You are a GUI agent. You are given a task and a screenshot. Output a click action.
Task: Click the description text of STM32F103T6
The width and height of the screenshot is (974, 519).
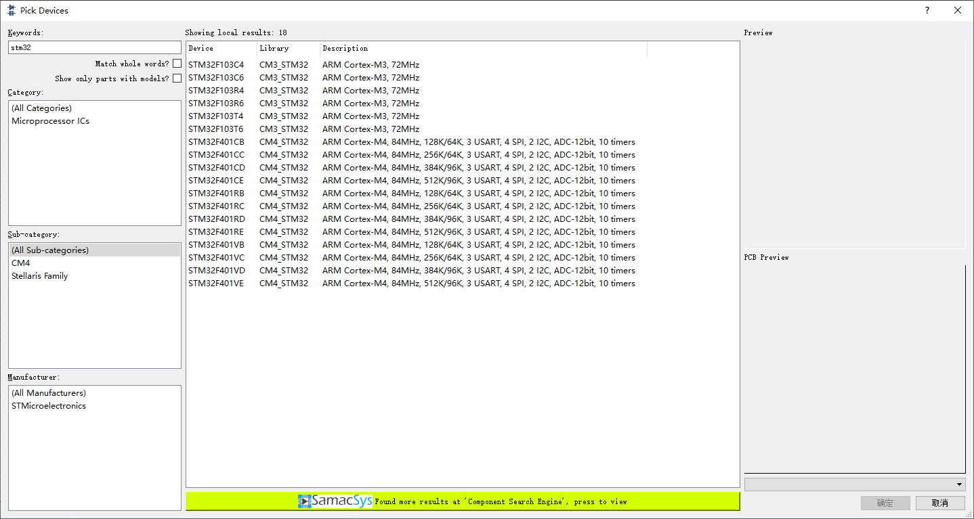(x=370, y=129)
